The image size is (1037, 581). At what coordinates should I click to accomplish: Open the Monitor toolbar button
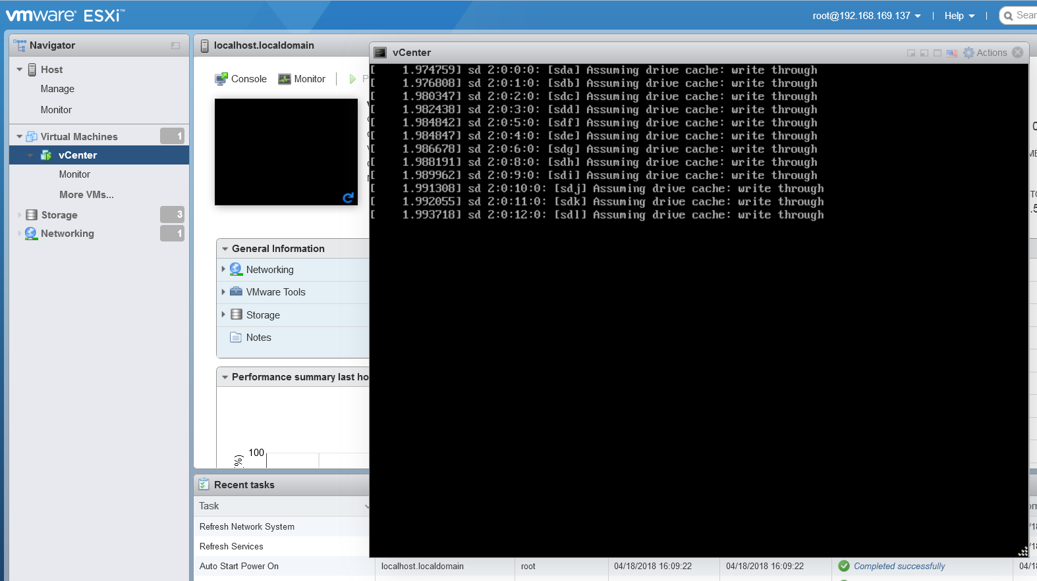[x=302, y=79]
